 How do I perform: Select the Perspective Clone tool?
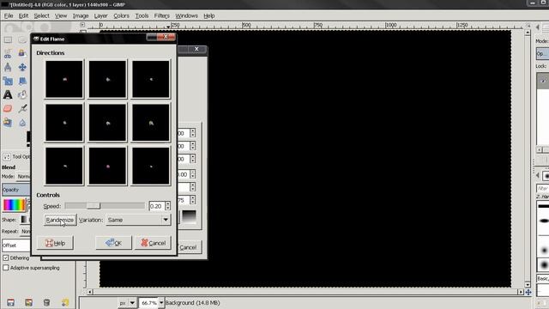tap(8, 123)
